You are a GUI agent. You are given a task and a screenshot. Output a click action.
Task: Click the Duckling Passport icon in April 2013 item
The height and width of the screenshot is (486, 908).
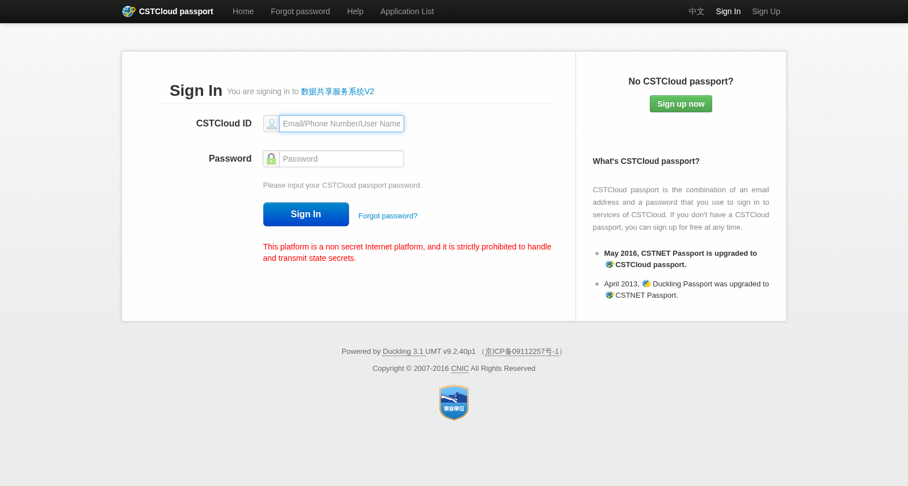click(x=646, y=284)
